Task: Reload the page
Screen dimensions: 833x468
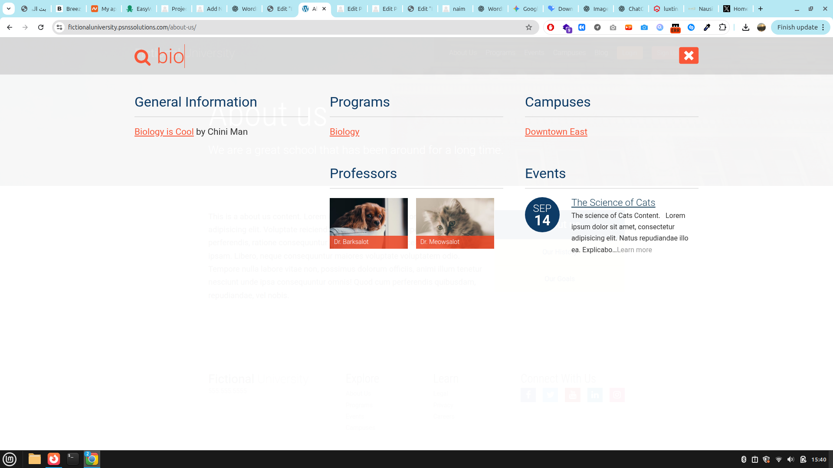Action: coord(41,27)
